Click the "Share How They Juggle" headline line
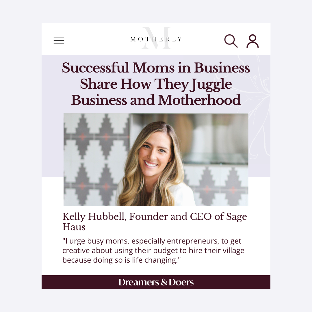This screenshot has height=312, width=312. coord(156,84)
